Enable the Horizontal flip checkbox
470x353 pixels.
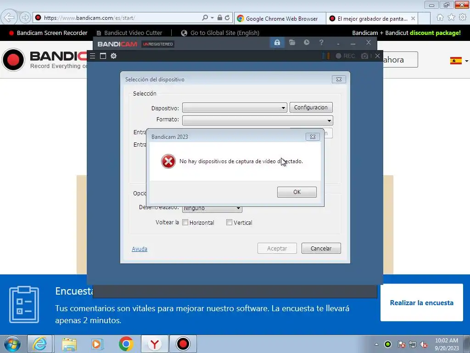[x=185, y=222]
